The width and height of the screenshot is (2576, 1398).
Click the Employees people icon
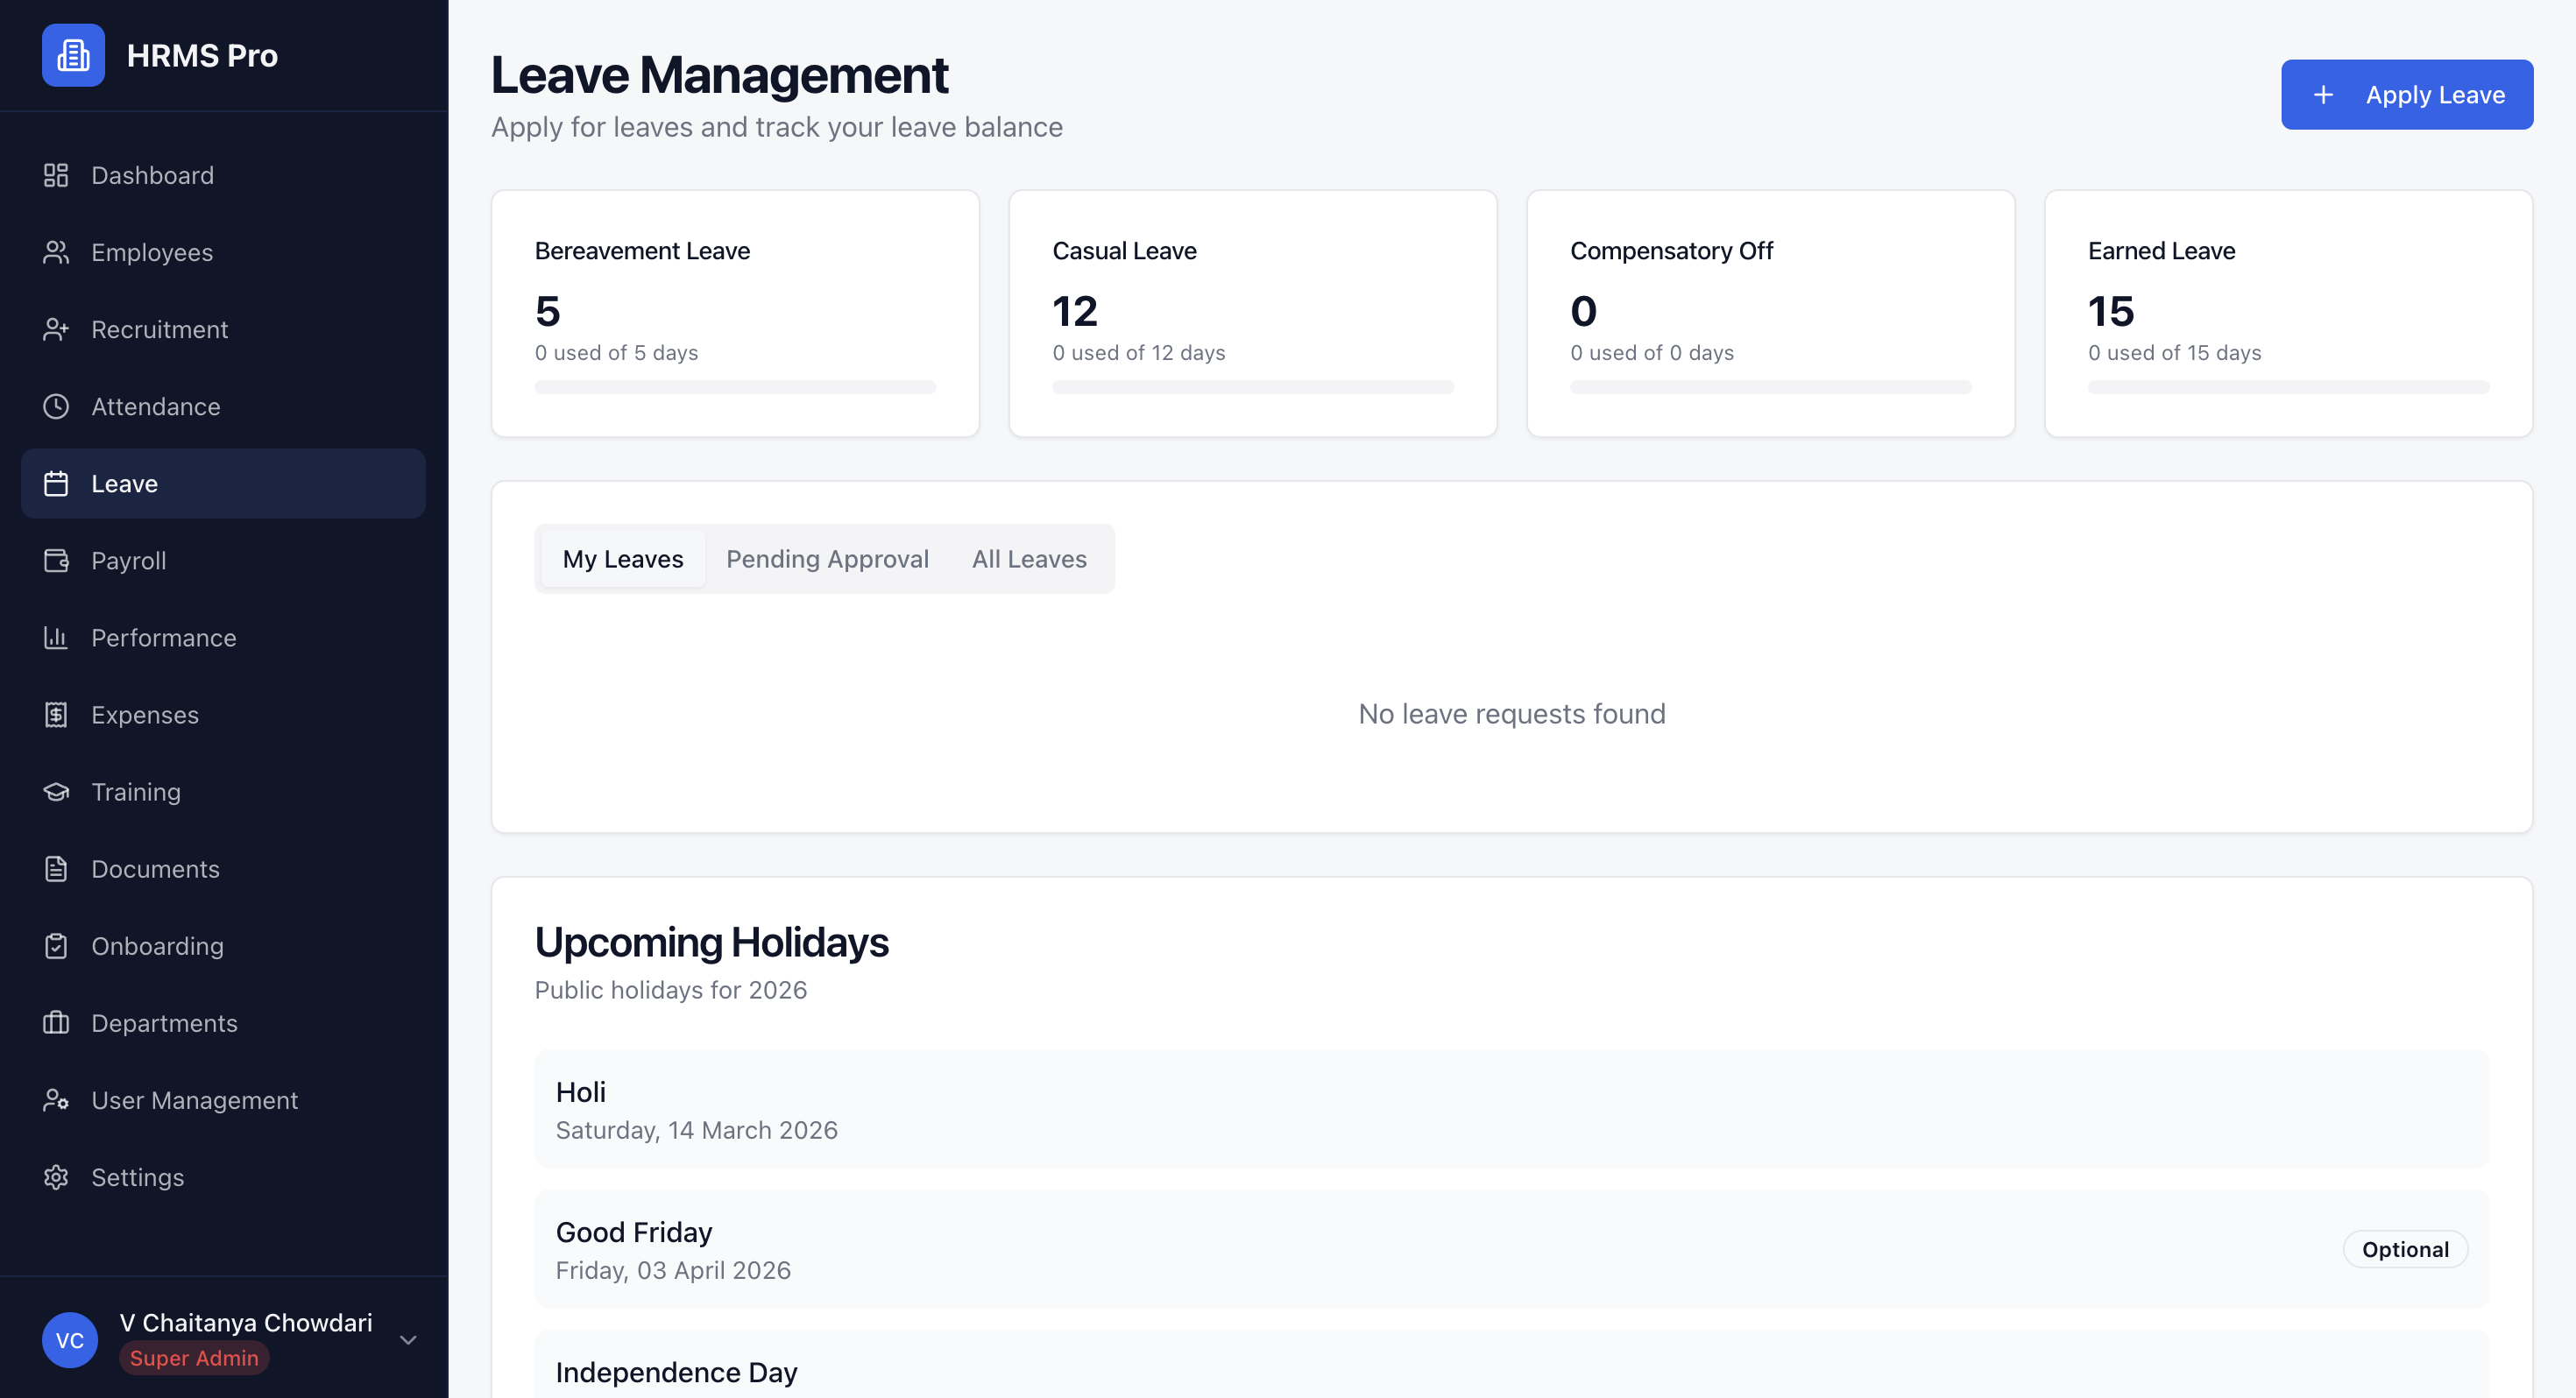pyautogui.click(x=56, y=252)
